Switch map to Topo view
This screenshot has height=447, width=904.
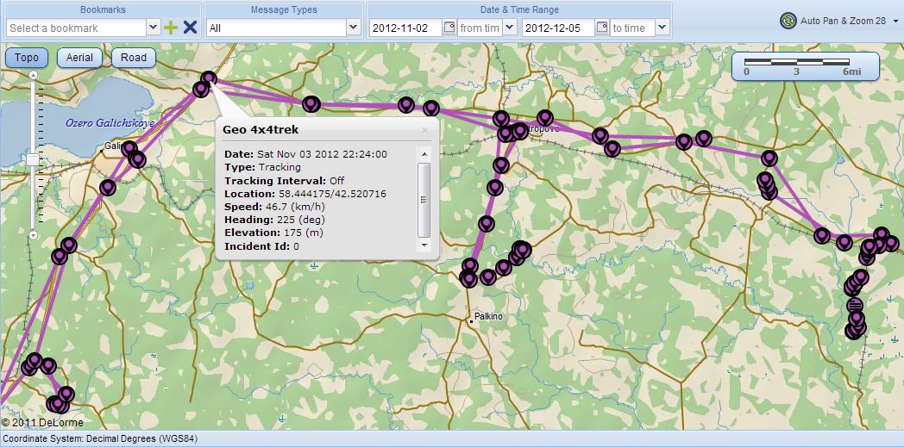pyautogui.click(x=27, y=58)
